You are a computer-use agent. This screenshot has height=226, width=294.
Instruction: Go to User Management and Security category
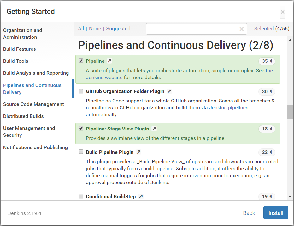pos(29,131)
